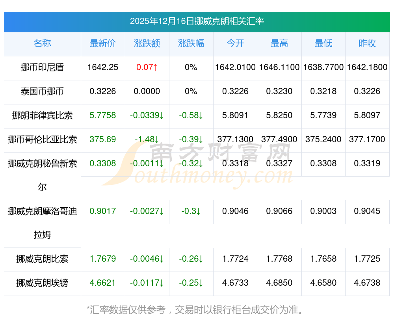The height and width of the screenshot is (322, 394).
Task: Select 挪朗菲律宾比索 currency pair
Action: [42, 115]
